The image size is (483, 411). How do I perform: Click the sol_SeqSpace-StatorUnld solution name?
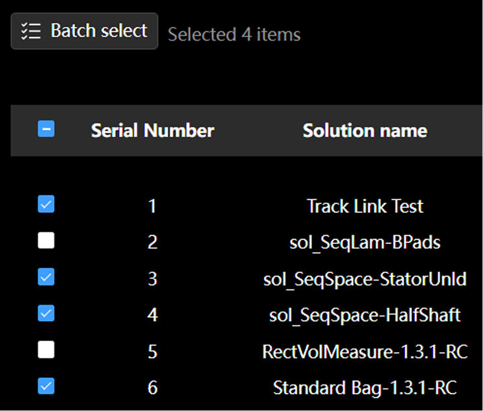[365, 279]
